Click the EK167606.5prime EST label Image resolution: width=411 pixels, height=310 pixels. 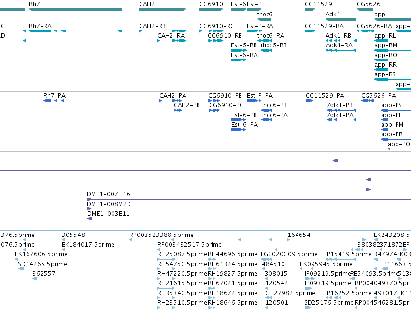(x=41, y=254)
